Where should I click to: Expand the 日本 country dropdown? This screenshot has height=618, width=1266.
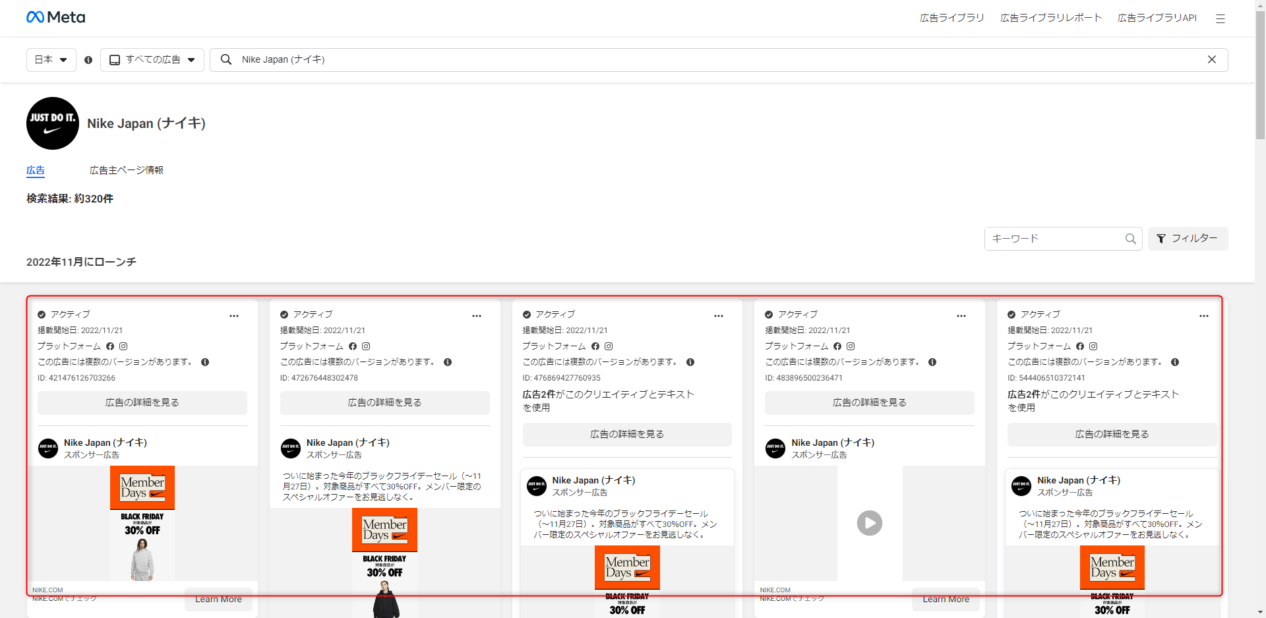[x=51, y=60]
